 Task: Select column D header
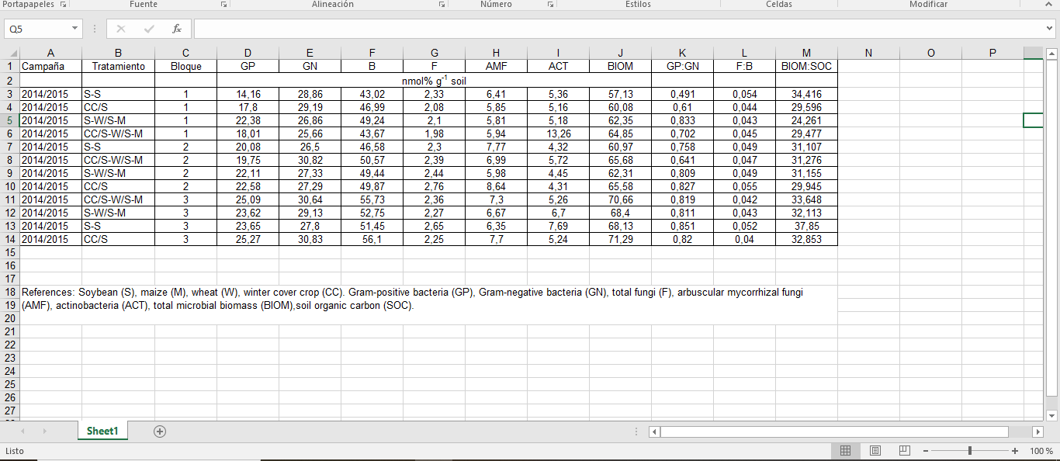pos(248,53)
